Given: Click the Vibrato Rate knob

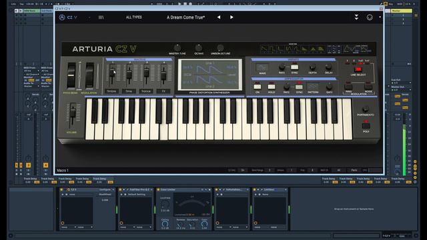Looking at the screenshot, I should point(282,67).
